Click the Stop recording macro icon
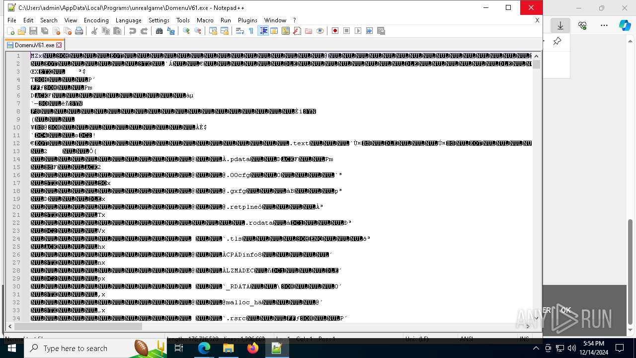 point(347,31)
